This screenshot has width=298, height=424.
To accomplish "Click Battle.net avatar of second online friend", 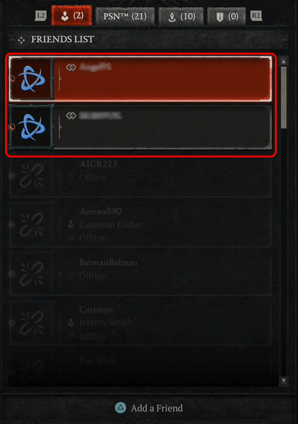I will tap(31, 127).
